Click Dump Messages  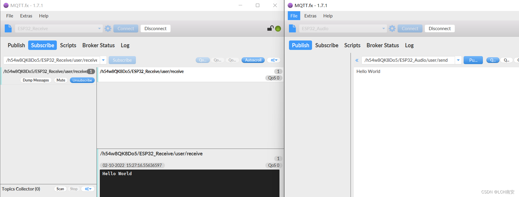pyautogui.click(x=36, y=80)
